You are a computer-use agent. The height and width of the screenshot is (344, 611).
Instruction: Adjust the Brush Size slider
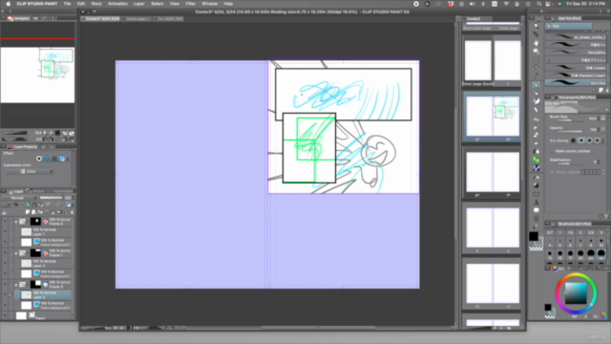569,120
